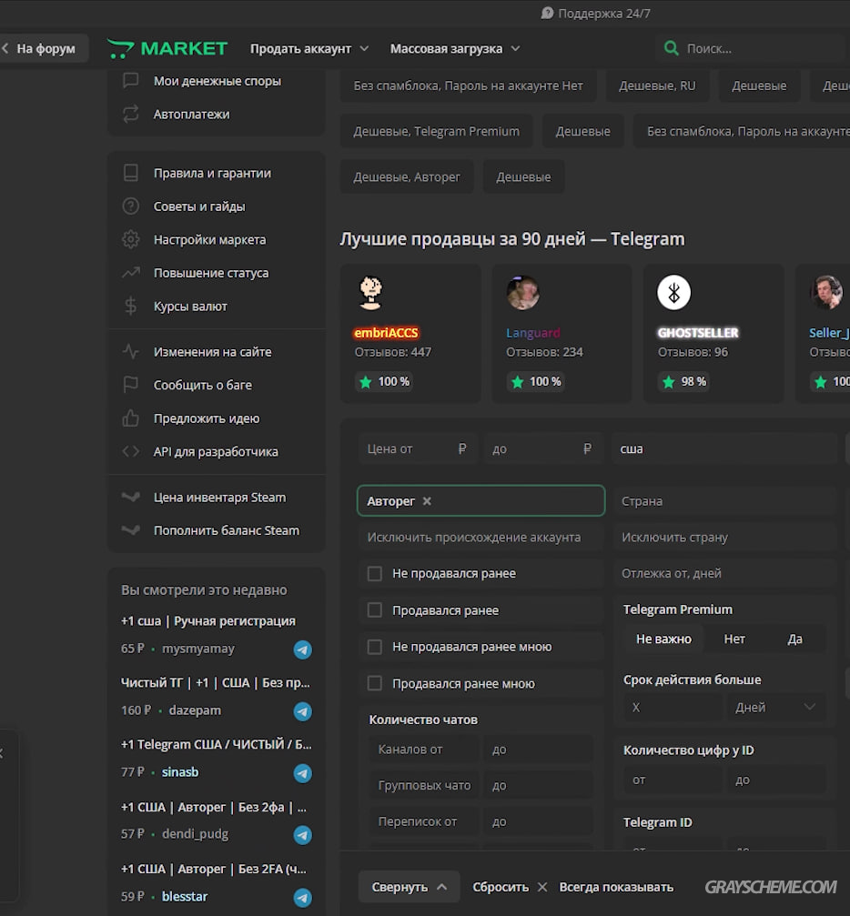This screenshot has height=916, width=850.
Task: Click the Групповых чатов от field
Action: pyautogui.click(x=423, y=786)
